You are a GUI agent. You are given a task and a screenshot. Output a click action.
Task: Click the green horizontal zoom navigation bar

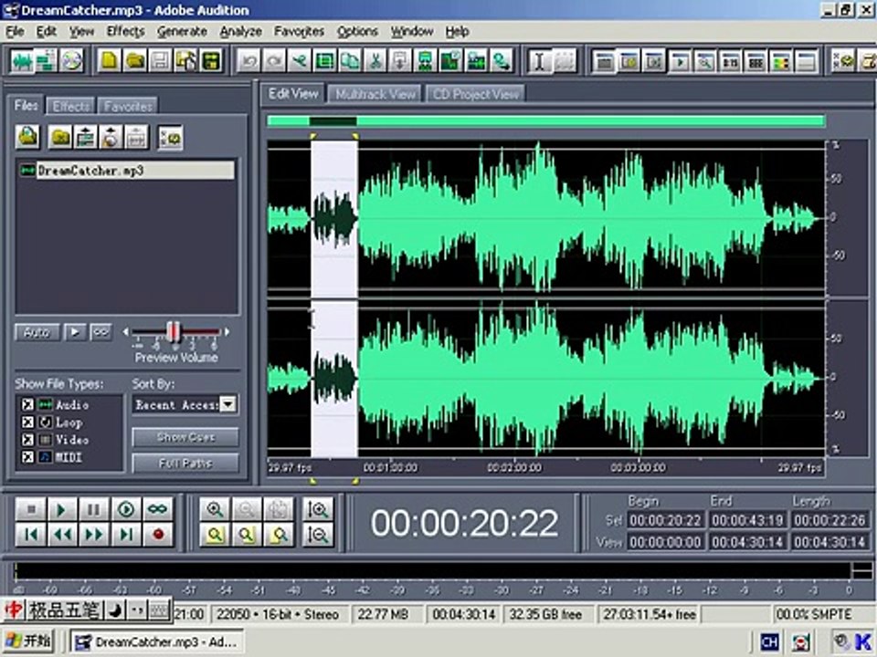pyautogui.click(x=546, y=121)
